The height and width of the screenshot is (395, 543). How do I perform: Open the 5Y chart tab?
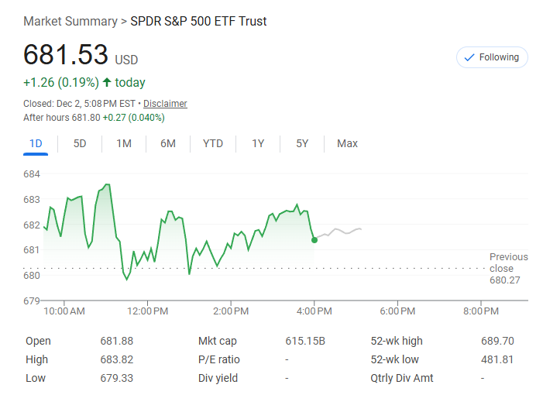[x=302, y=143]
